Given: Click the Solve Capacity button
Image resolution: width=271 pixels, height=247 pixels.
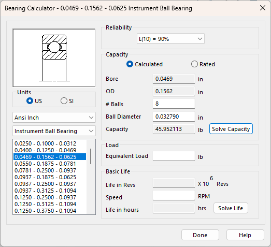Looking at the screenshot, I should coord(231,129).
